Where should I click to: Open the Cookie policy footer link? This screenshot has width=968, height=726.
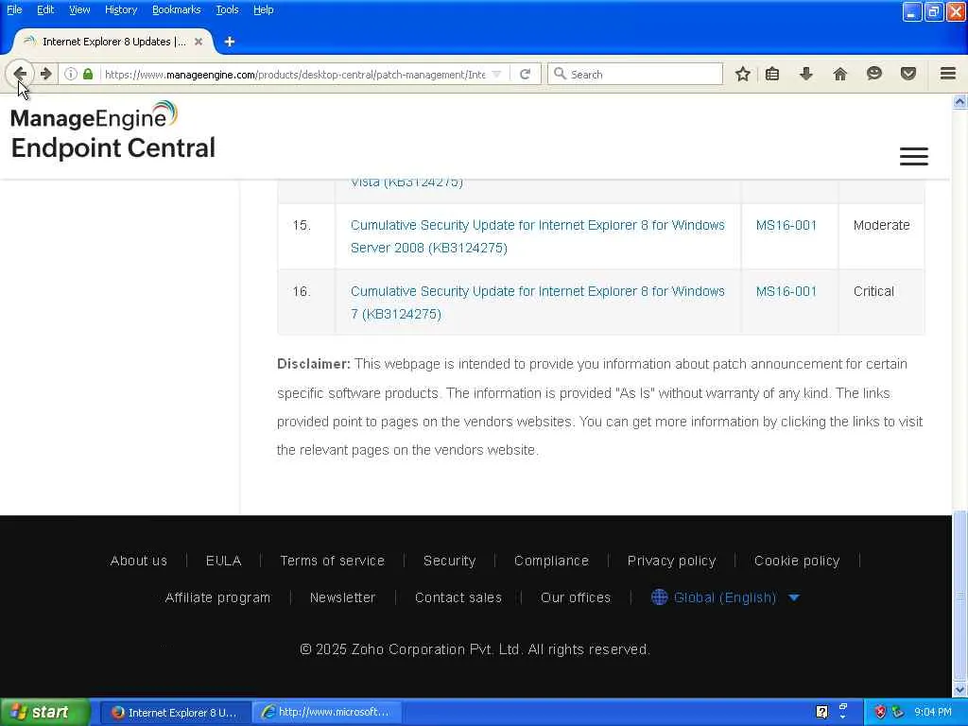pos(797,561)
